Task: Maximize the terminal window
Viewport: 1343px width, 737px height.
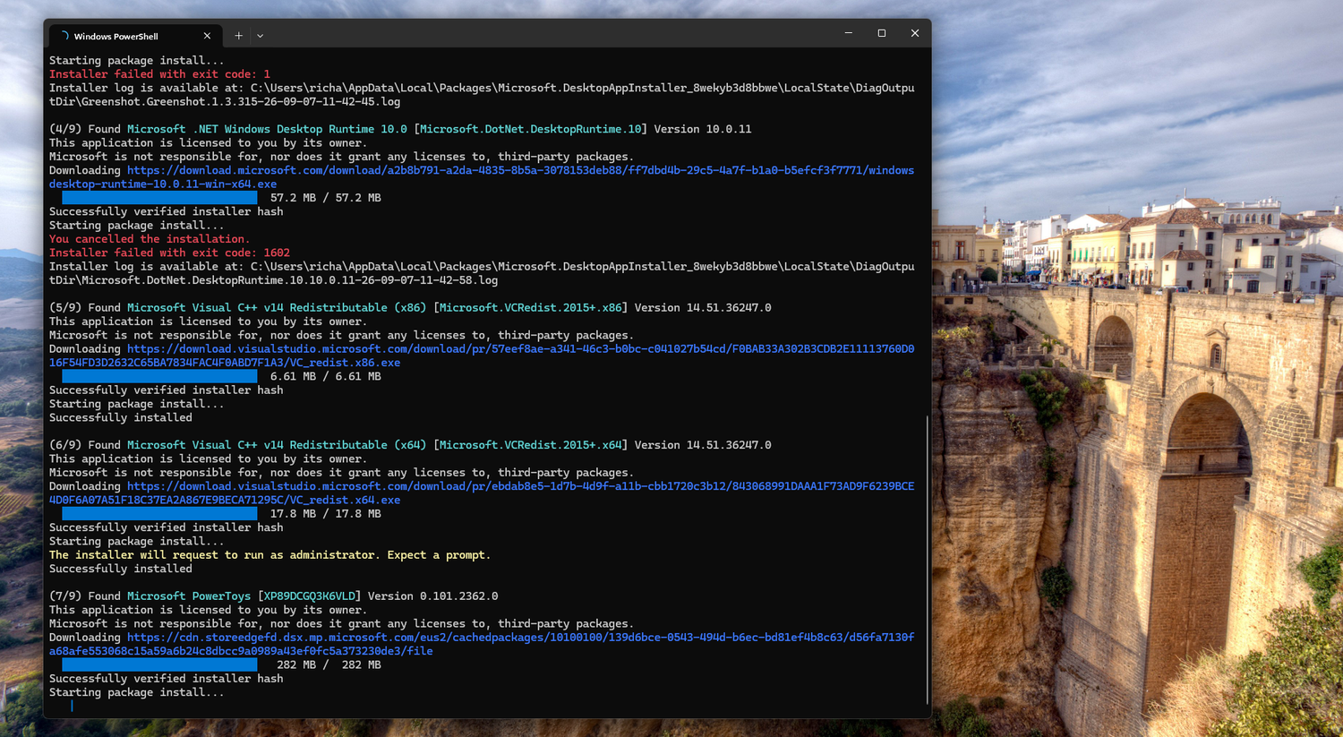Action: 881,33
